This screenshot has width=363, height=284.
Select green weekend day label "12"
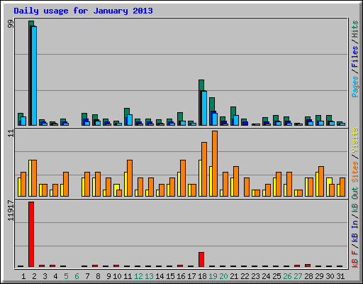138,276
